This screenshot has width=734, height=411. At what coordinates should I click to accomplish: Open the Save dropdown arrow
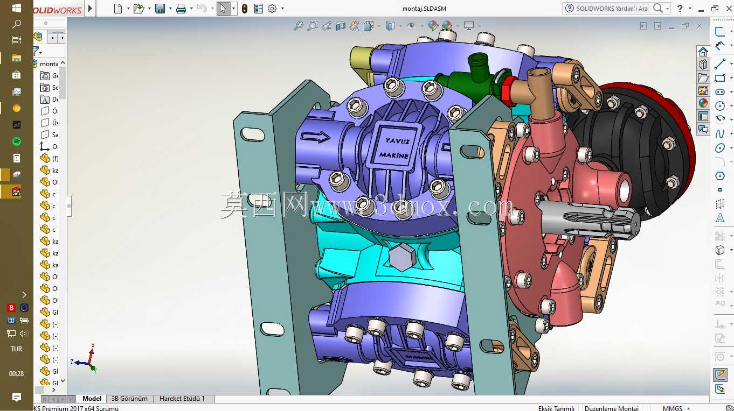click(x=170, y=9)
